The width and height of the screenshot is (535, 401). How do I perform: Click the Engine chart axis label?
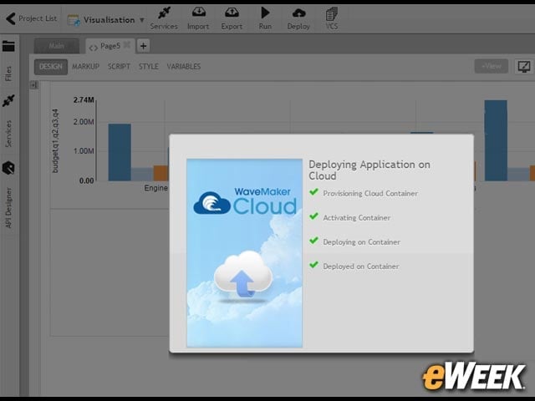pyautogui.click(x=156, y=188)
